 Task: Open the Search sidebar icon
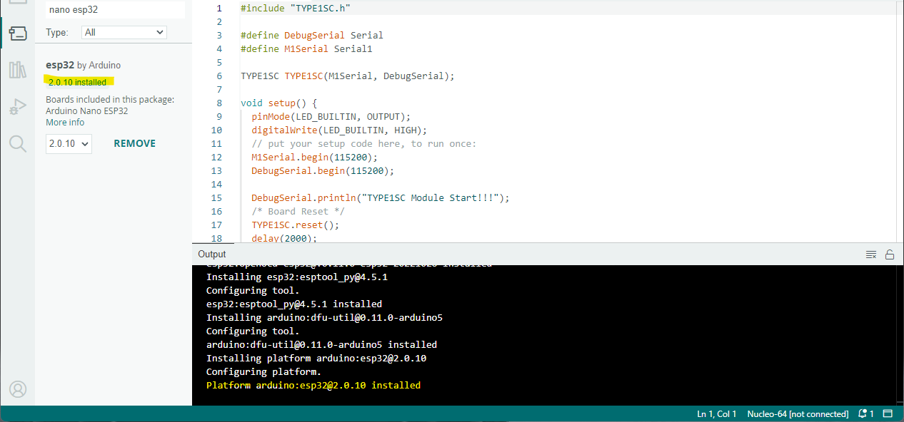[17, 144]
